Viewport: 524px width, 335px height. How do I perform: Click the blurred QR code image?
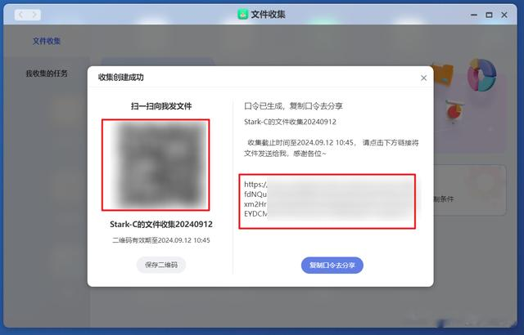coord(156,165)
